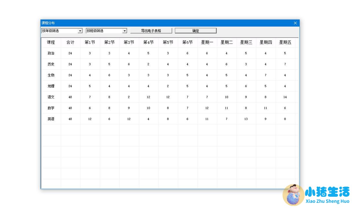The image size is (352, 208).
Task: Click the 第1节 column header
Action: tap(90, 42)
